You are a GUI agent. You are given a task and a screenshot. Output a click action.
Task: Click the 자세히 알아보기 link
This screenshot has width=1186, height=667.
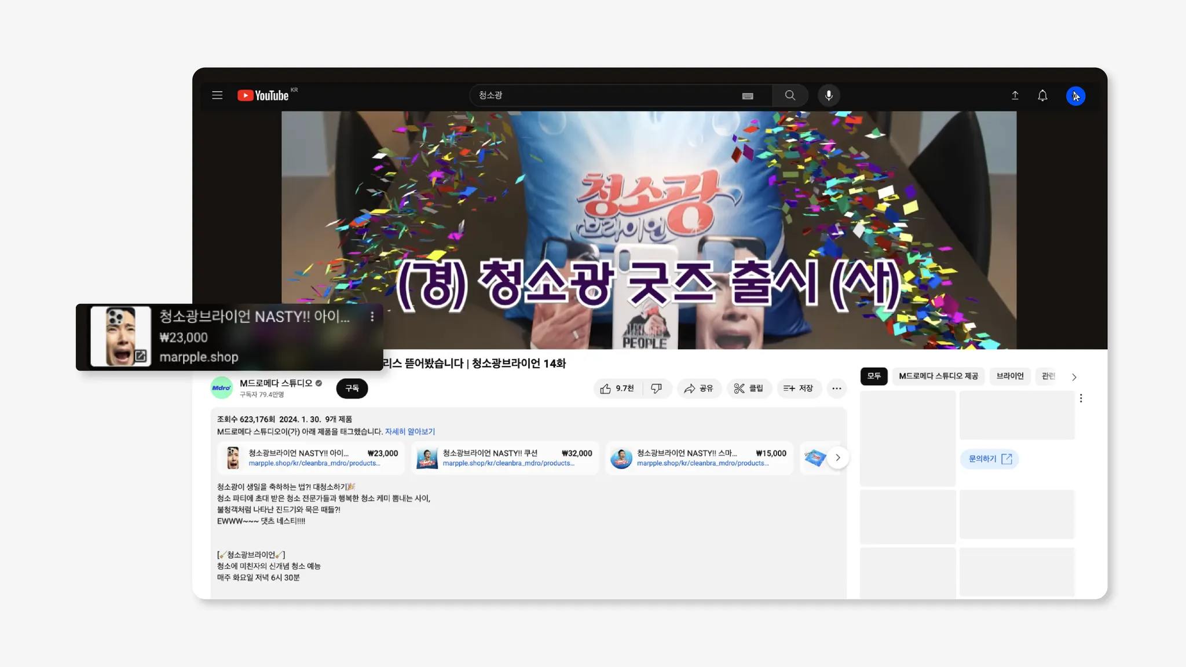coord(409,432)
